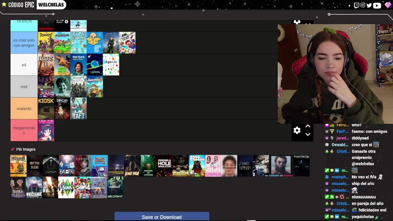Select the Schedule I image in mid
The width and height of the screenshot is (393, 221).
click(x=46, y=87)
